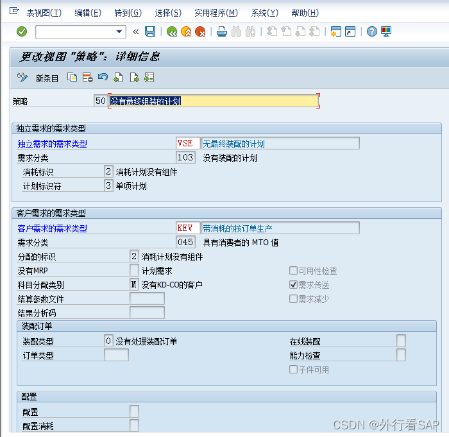The image size is (449, 437).
Task: Toggle the 可用性检查 checkbox
Action: (293, 271)
